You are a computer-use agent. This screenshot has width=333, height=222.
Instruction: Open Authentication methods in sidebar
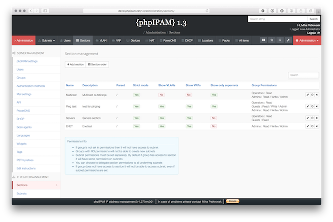coord(31,86)
